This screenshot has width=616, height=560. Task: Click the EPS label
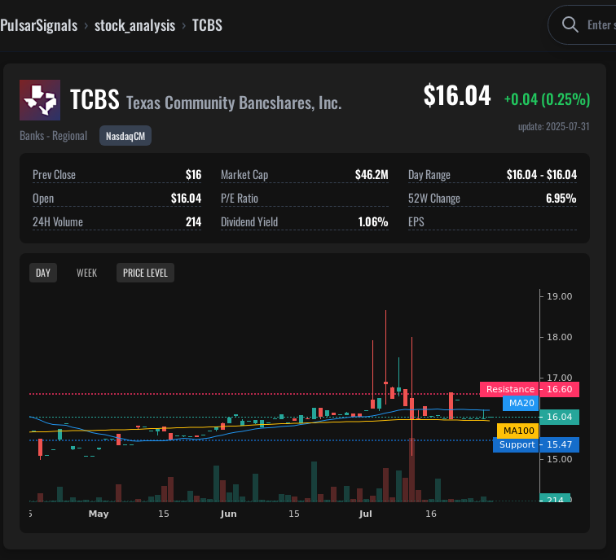(416, 221)
